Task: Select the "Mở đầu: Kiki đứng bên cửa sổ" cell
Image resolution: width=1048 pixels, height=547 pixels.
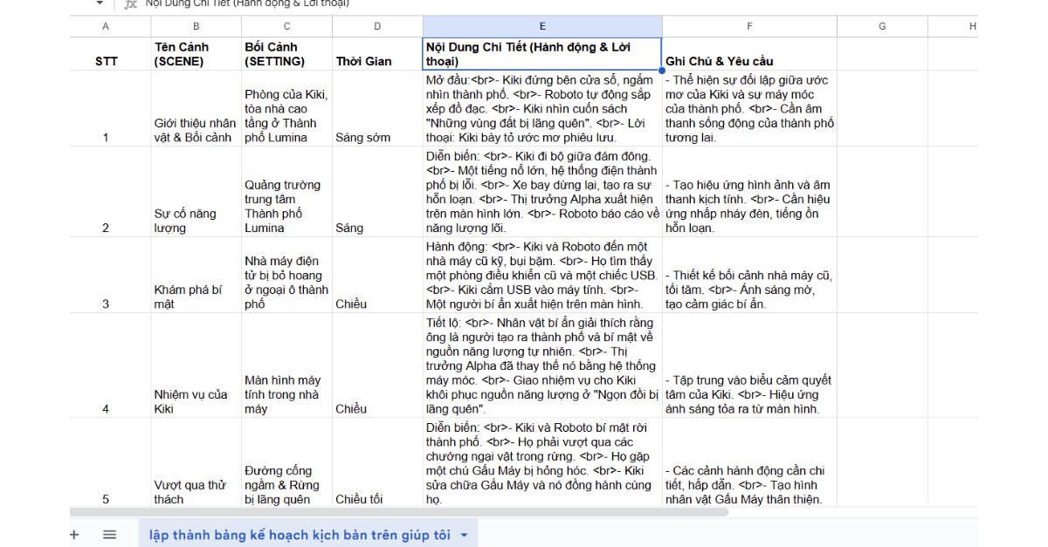Action: (542, 108)
